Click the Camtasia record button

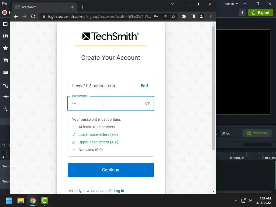(x=4, y=12)
